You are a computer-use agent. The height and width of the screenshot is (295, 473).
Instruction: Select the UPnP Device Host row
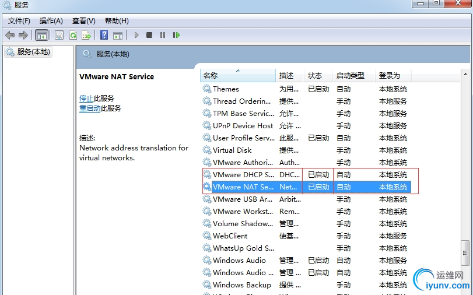coord(306,126)
